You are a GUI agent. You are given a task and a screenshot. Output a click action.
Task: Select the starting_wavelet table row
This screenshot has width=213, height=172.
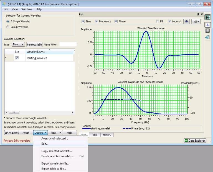39,58
